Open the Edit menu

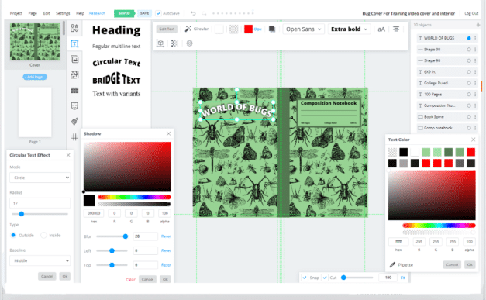pyautogui.click(x=47, y=13)
